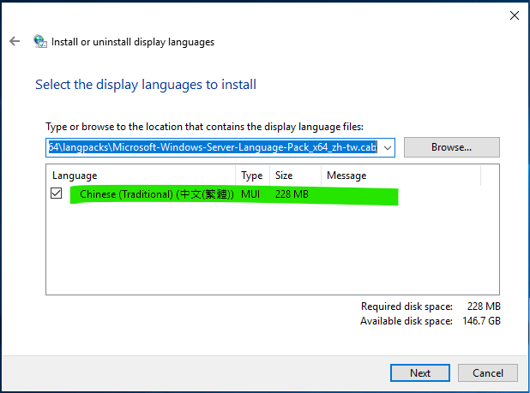530x393 pixels.
Task: Click 'Install or uninstall display languages' title
Action: pos(133,42)
